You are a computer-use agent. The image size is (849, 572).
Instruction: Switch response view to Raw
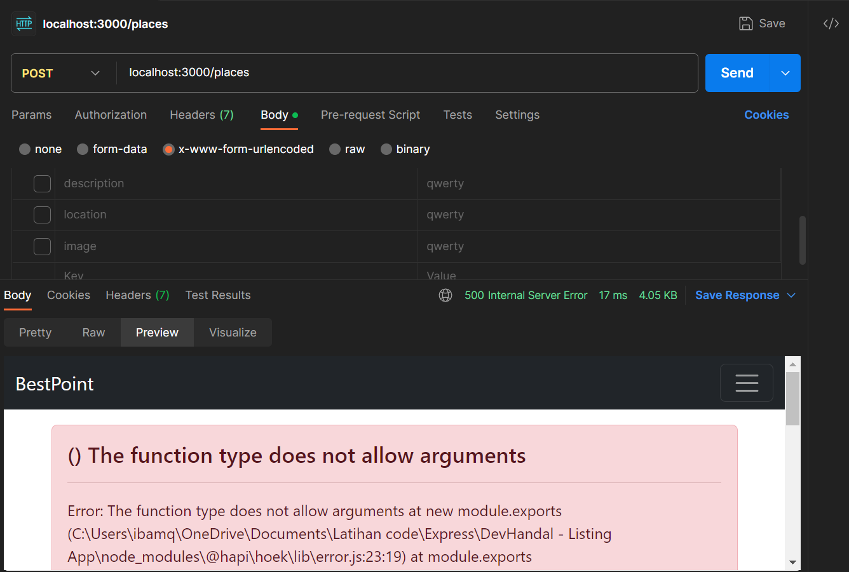(93, 333)
